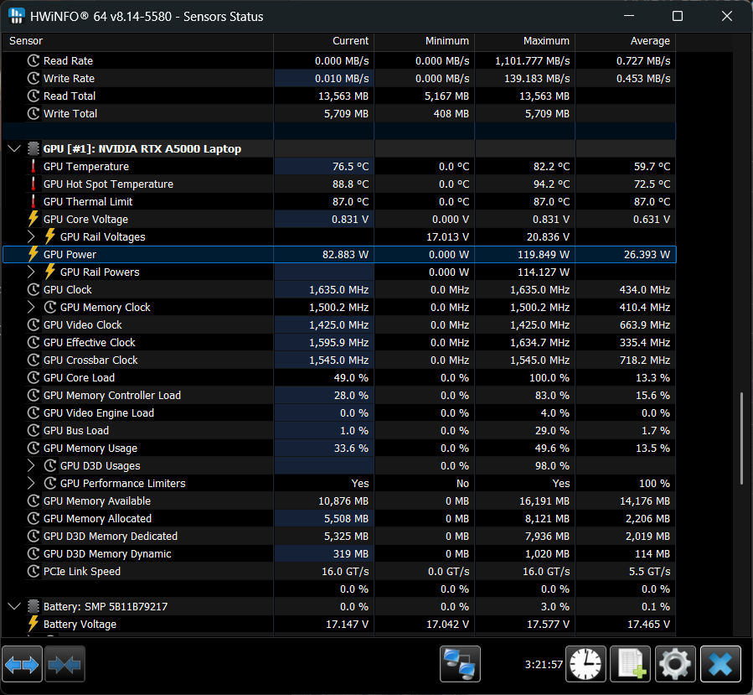Expand GPU Rail Voltages

point(31,236)
